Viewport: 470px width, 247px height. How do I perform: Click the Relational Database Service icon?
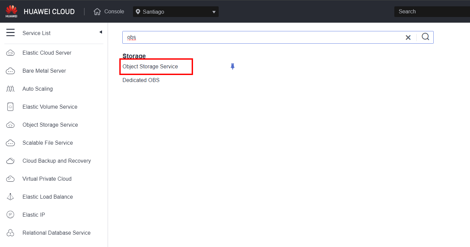(10, 233)
